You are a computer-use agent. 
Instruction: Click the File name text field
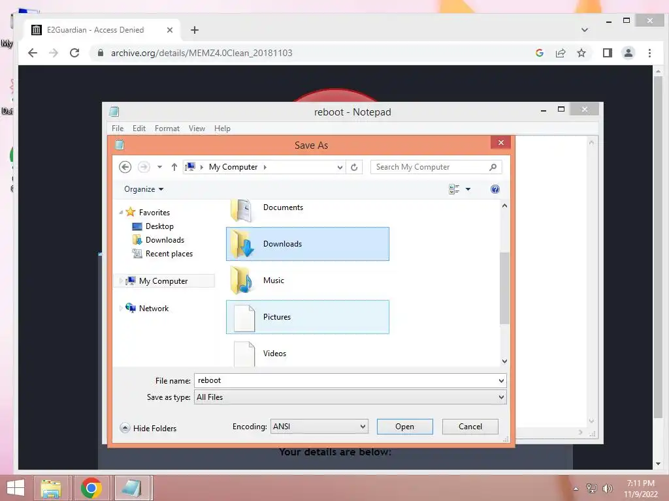345,380
